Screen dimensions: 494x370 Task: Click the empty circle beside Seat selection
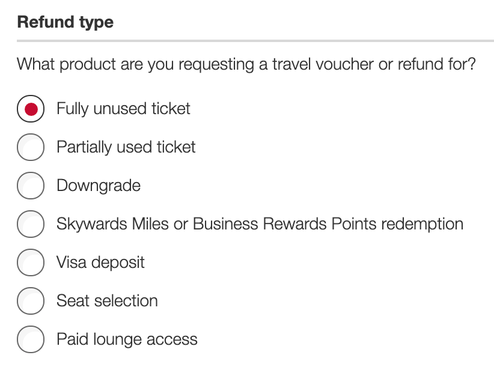[30, 301]
